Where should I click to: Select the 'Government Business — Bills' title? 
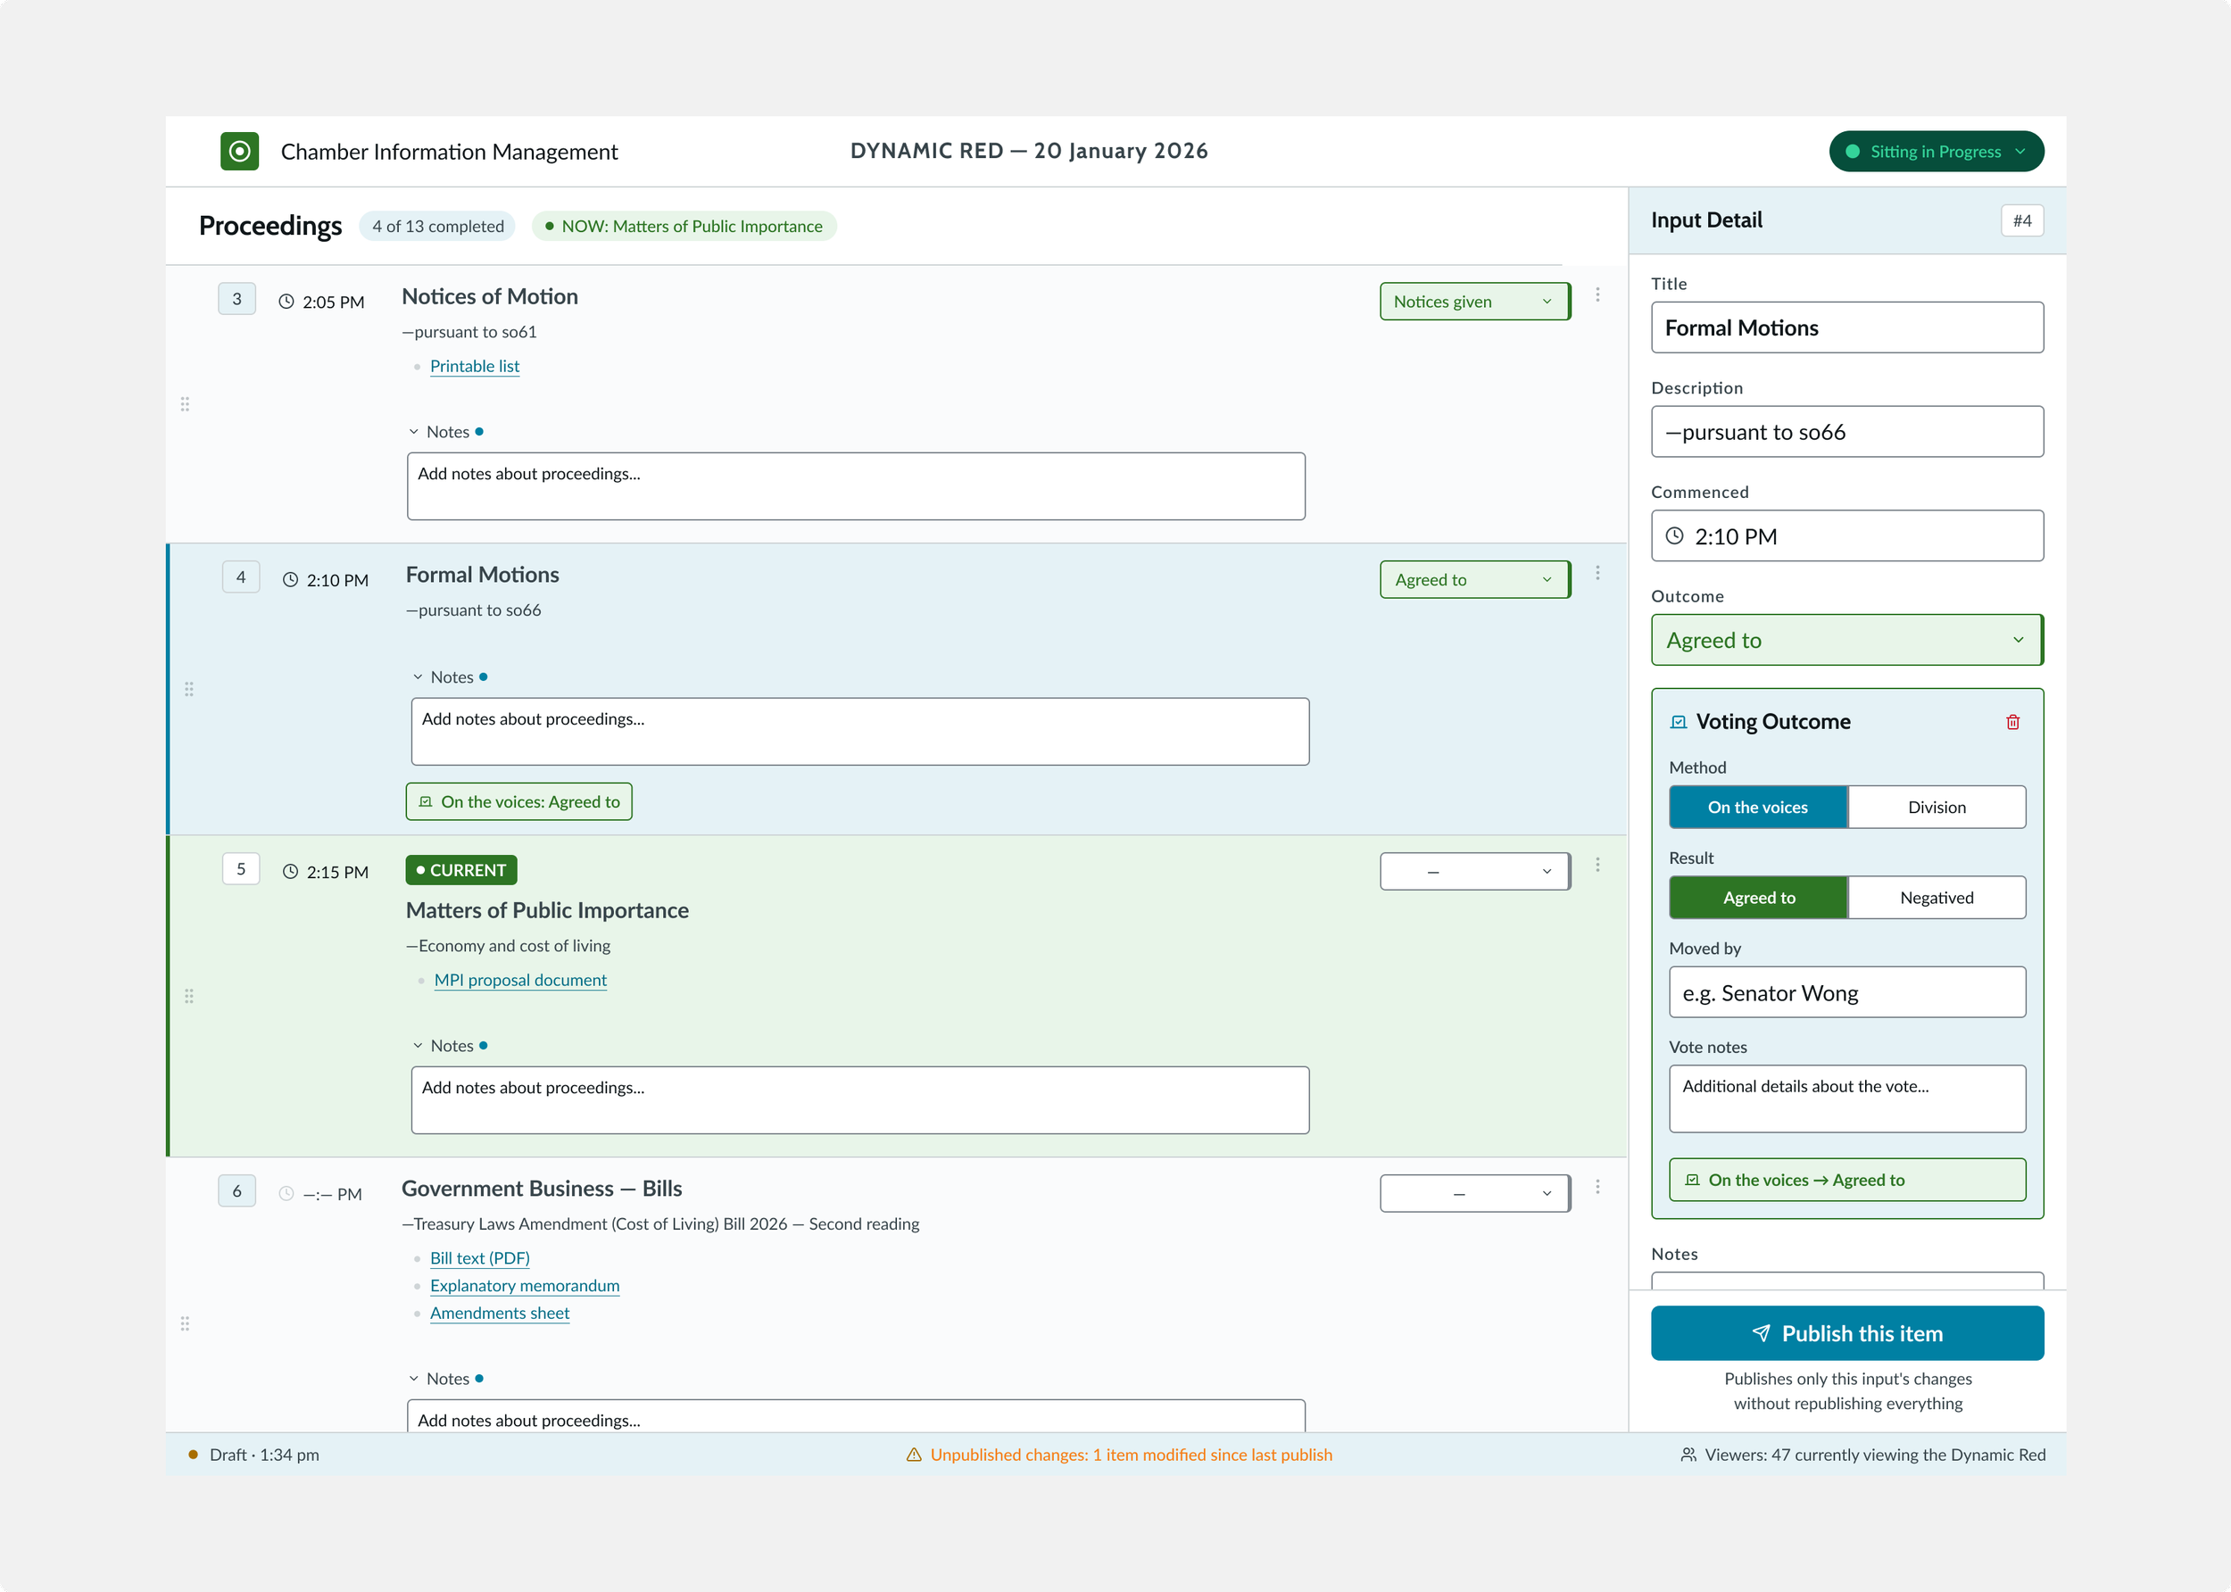541,1190
